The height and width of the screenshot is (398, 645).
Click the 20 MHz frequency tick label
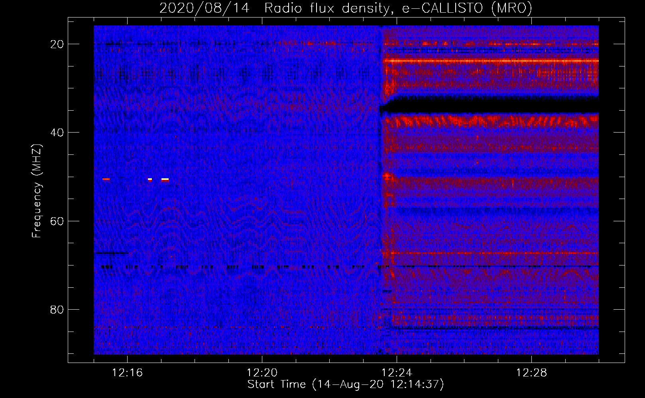coord(57,44)
